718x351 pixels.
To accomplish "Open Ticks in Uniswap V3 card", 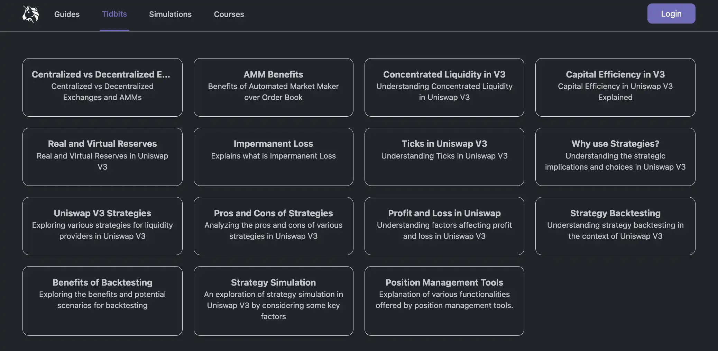I will (x=444, y=156).
